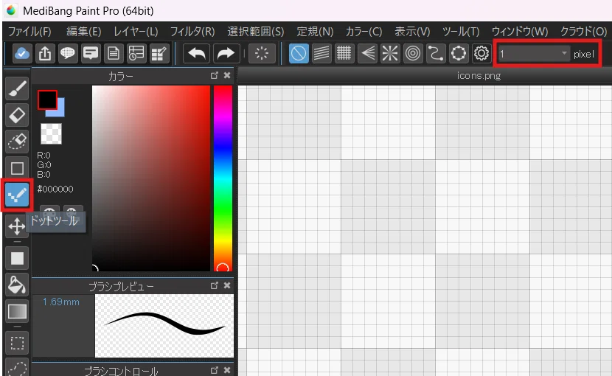Undock the ブラシコントロール panel
Image resolution: width=612 pixels, height=376 pixels.
coord(215,370)
